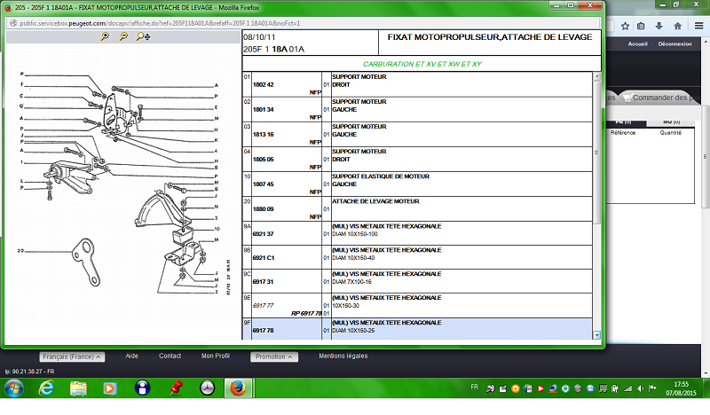The image size is (710, 415).
Task: Click the shopping cart icon in Commander tab
Action: pos(627,98)
